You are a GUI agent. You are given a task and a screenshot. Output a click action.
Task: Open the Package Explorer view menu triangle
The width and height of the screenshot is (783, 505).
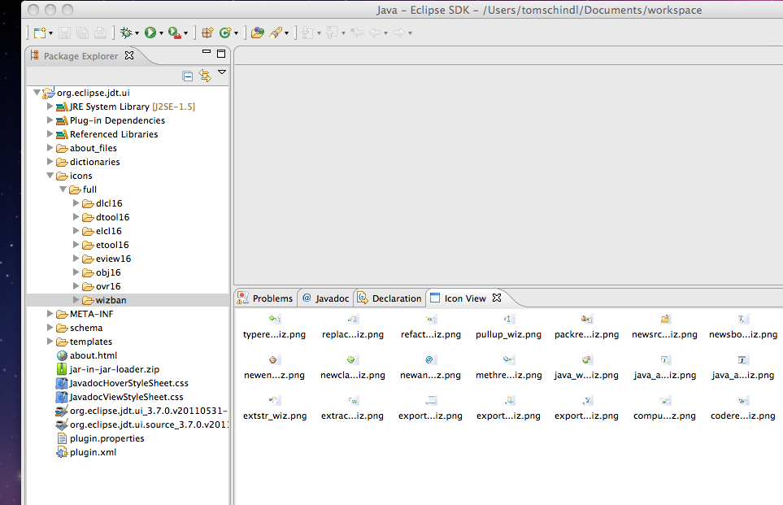(222, 73)
